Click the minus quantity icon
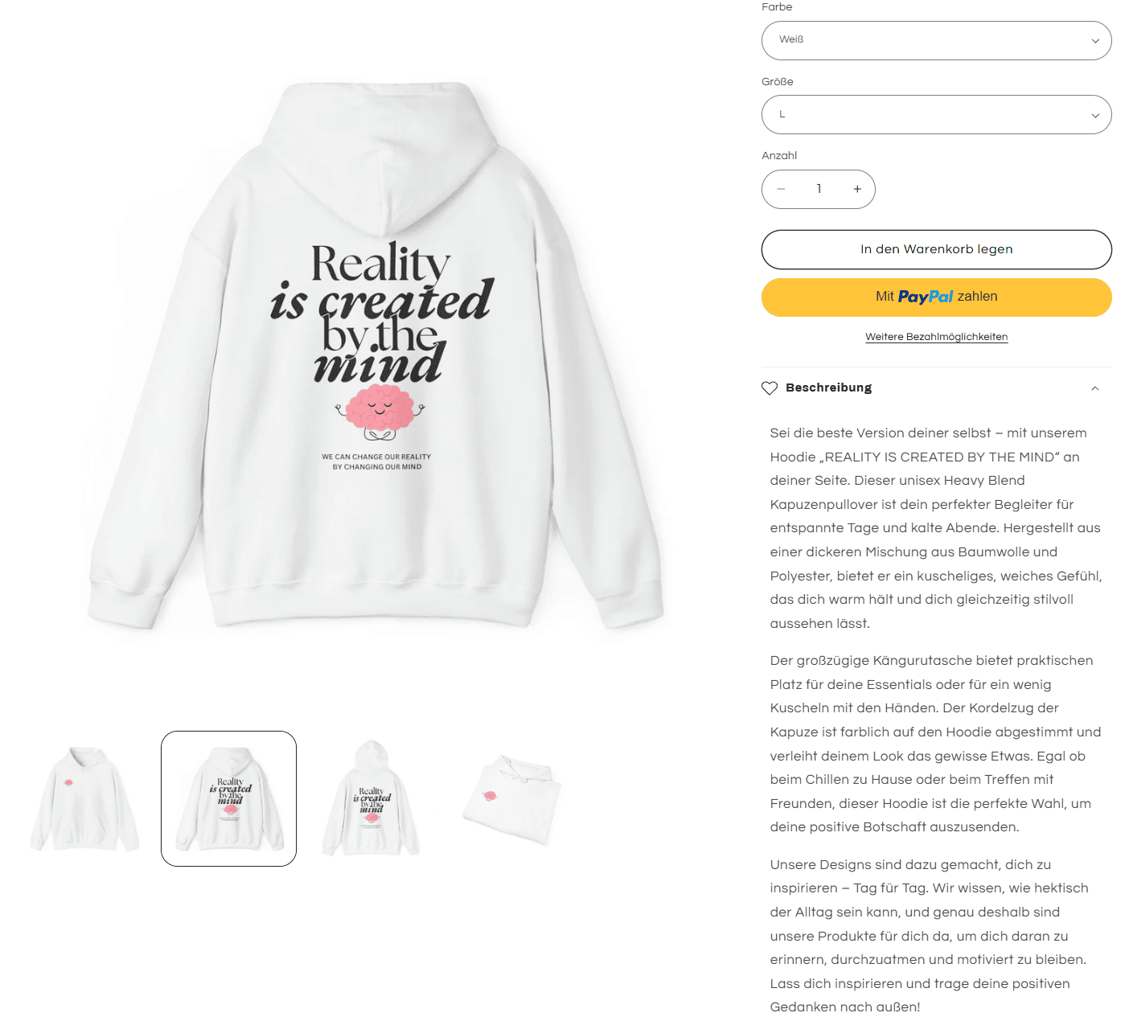The width and height of the screenshot is (1129, 1017). point(781,189)
